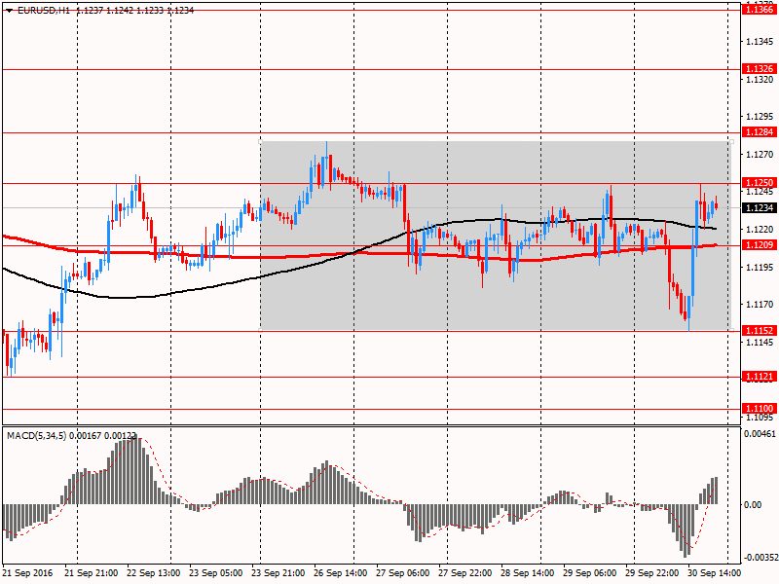The image size is (779, 584).
Task: Click the 21 Sep 2016 time axis label
Action: 29,573
